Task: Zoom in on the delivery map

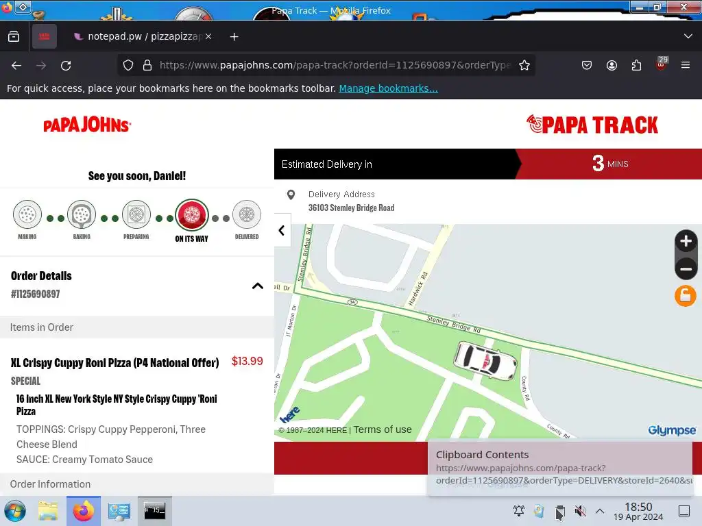Action: 686,241
